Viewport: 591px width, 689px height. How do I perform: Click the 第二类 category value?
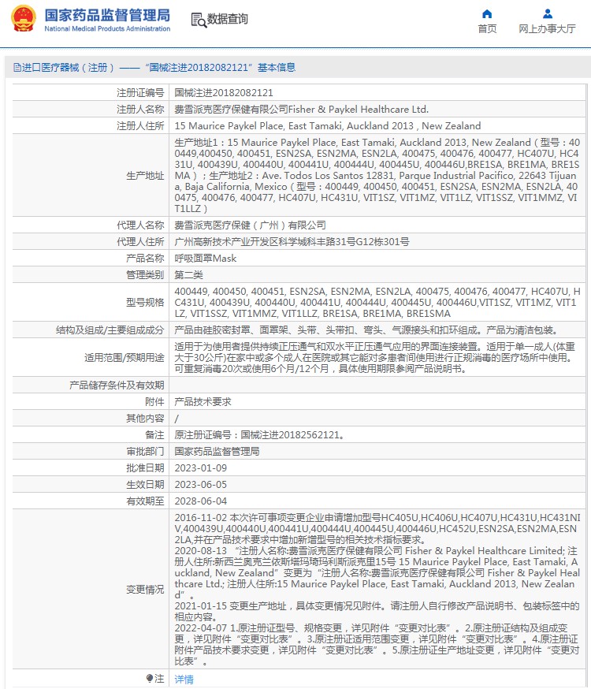(189, 275)
